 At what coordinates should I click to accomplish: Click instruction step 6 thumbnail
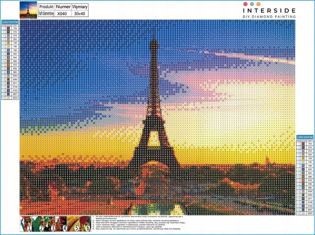(x=85, y=224)
